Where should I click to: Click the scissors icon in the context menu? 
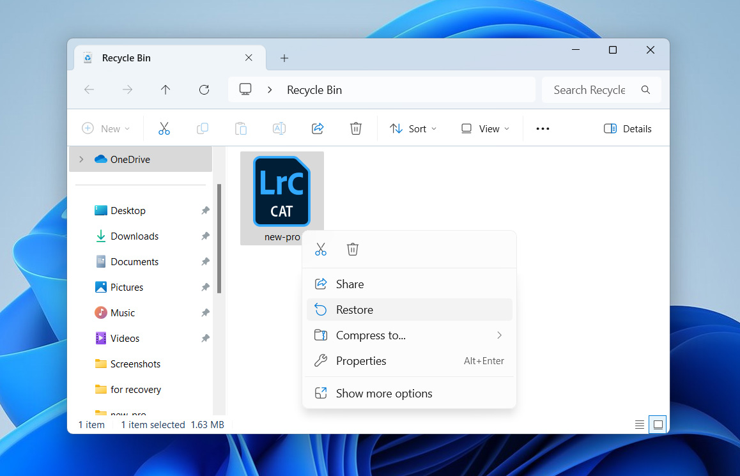coord(320,249)
